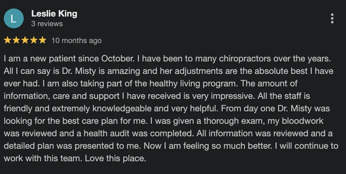Click the sentence 'Now I am feeling so much better'
The width and height of the screenshot is (346, 174).
pyautogui.click(x=208, y=146)
